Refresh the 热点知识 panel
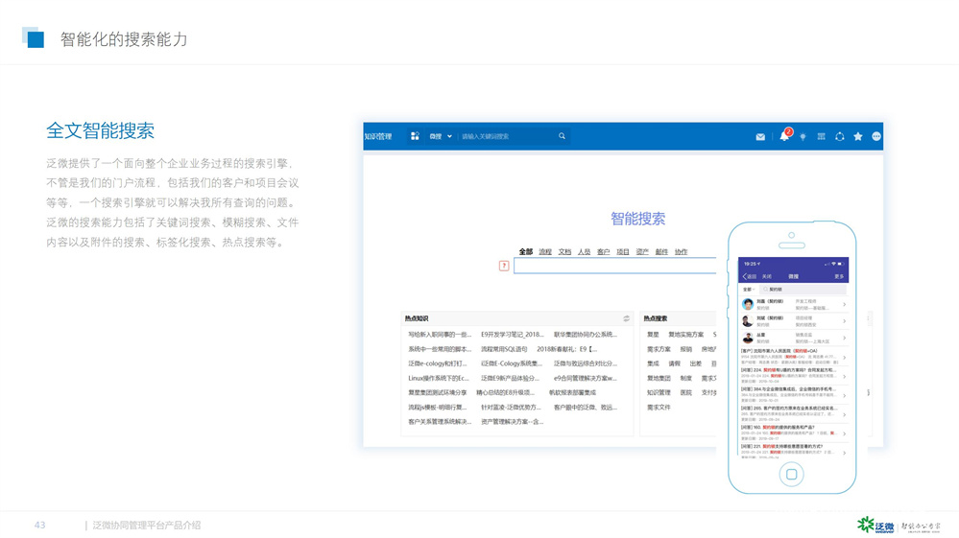This screenshot has height=538, width=959. [x=626, y=318]
